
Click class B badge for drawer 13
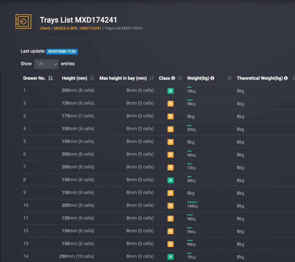[x=171, y=244]
